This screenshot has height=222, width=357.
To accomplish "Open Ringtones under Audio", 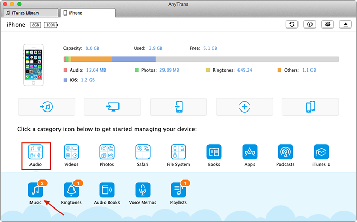I will (71, 193).
